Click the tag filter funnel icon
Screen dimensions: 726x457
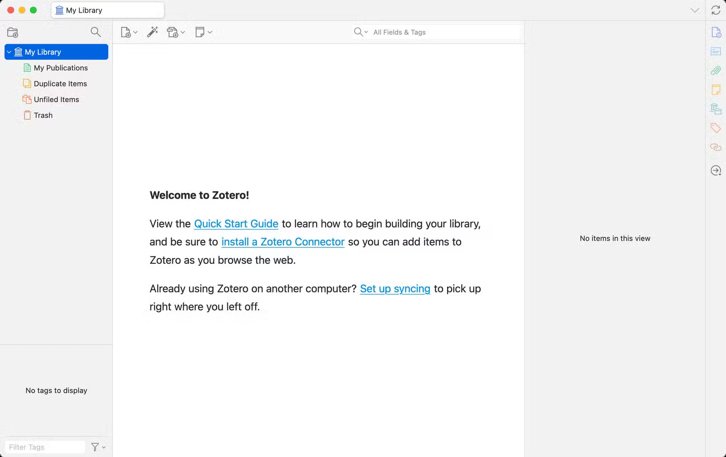(95, 447)
